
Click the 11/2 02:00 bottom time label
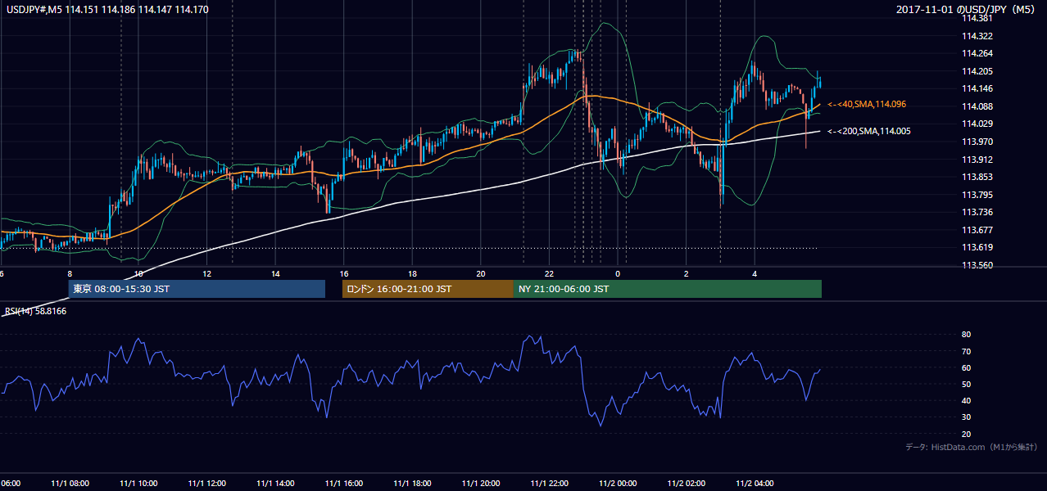point(687,484)
